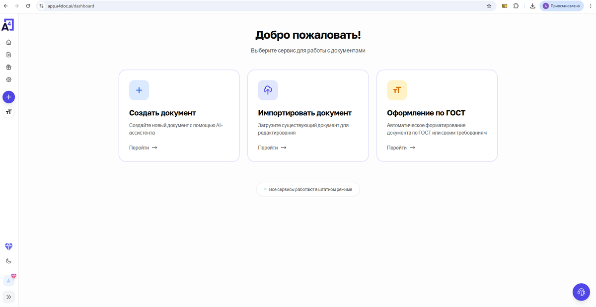Select the Оформление по ГОСТ card title
This screenshot has height=307, width=596.
tap(426, 113)
